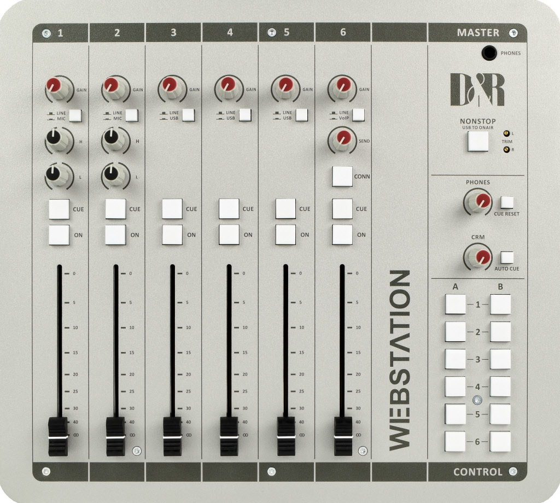Adjust the PHONES volume knob

tap(477, 201)
